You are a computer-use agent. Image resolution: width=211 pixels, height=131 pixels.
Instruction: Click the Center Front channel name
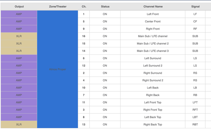(153, 22)
